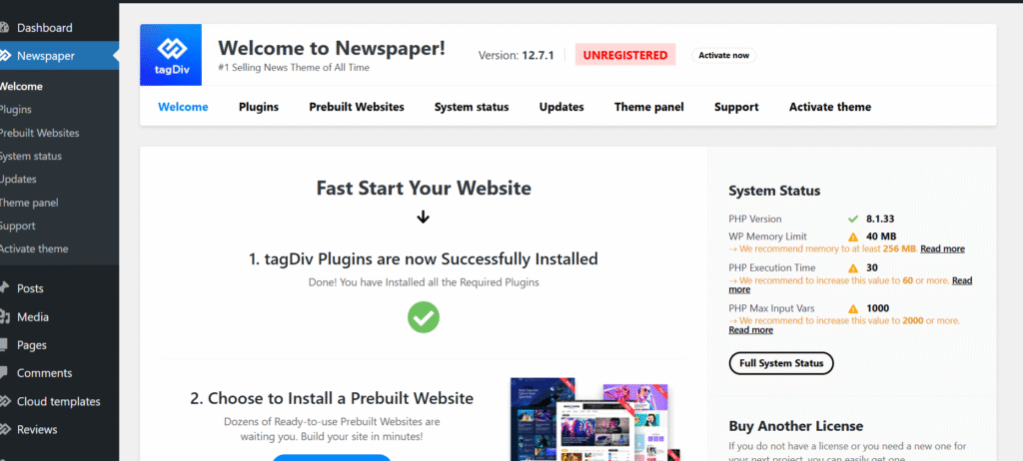The height and width of the screenshot is (461, 1023).
Task: Click the PHP Version green check icon
Action: (853, 220)
